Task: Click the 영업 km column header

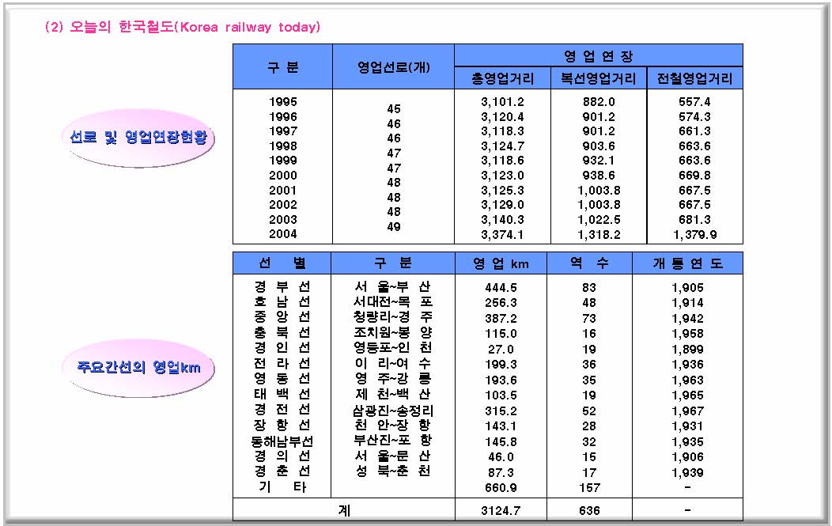Action: pyautogui.click(x=501, y=263)
